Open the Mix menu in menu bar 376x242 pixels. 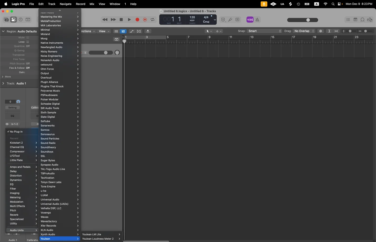(92, 4)
